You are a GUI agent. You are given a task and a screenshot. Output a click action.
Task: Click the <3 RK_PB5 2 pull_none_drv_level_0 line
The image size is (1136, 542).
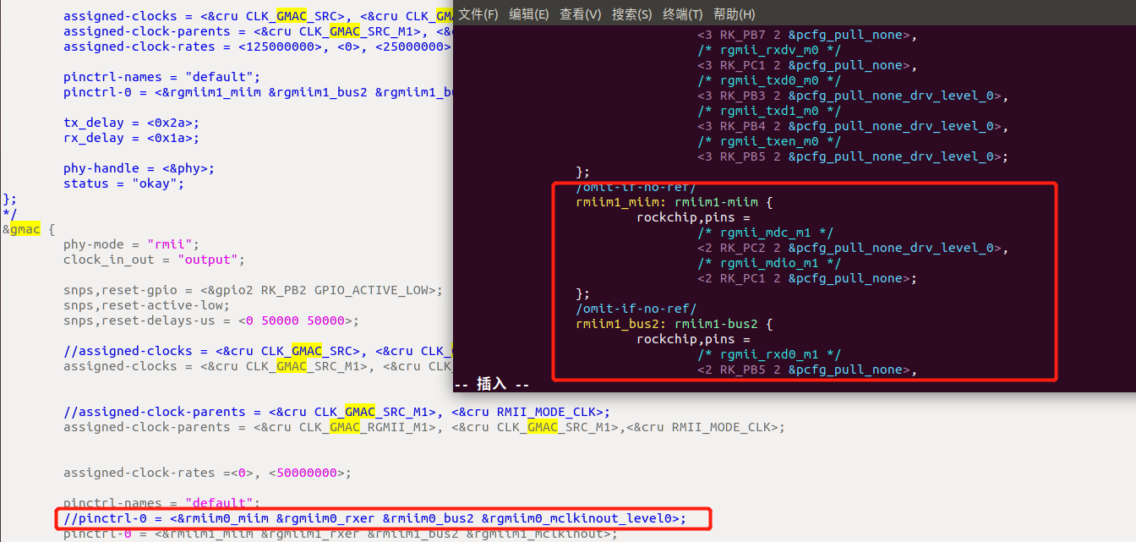pos(853,156)
